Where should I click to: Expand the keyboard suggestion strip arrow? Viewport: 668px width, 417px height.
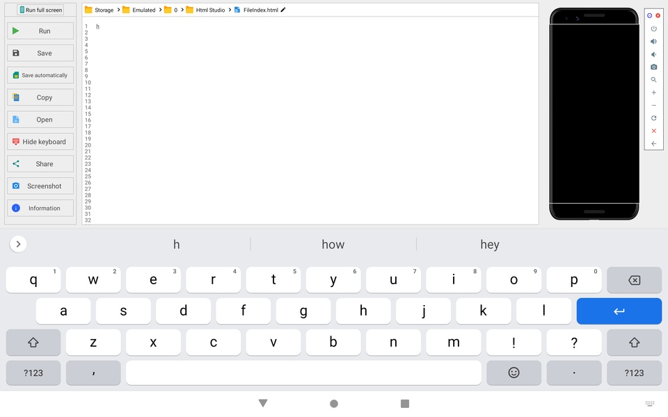18,244
